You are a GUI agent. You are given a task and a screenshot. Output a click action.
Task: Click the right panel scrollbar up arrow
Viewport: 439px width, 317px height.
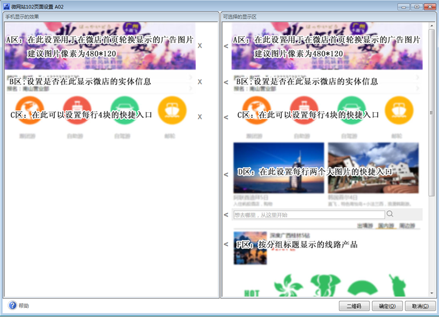pos(432,26)
